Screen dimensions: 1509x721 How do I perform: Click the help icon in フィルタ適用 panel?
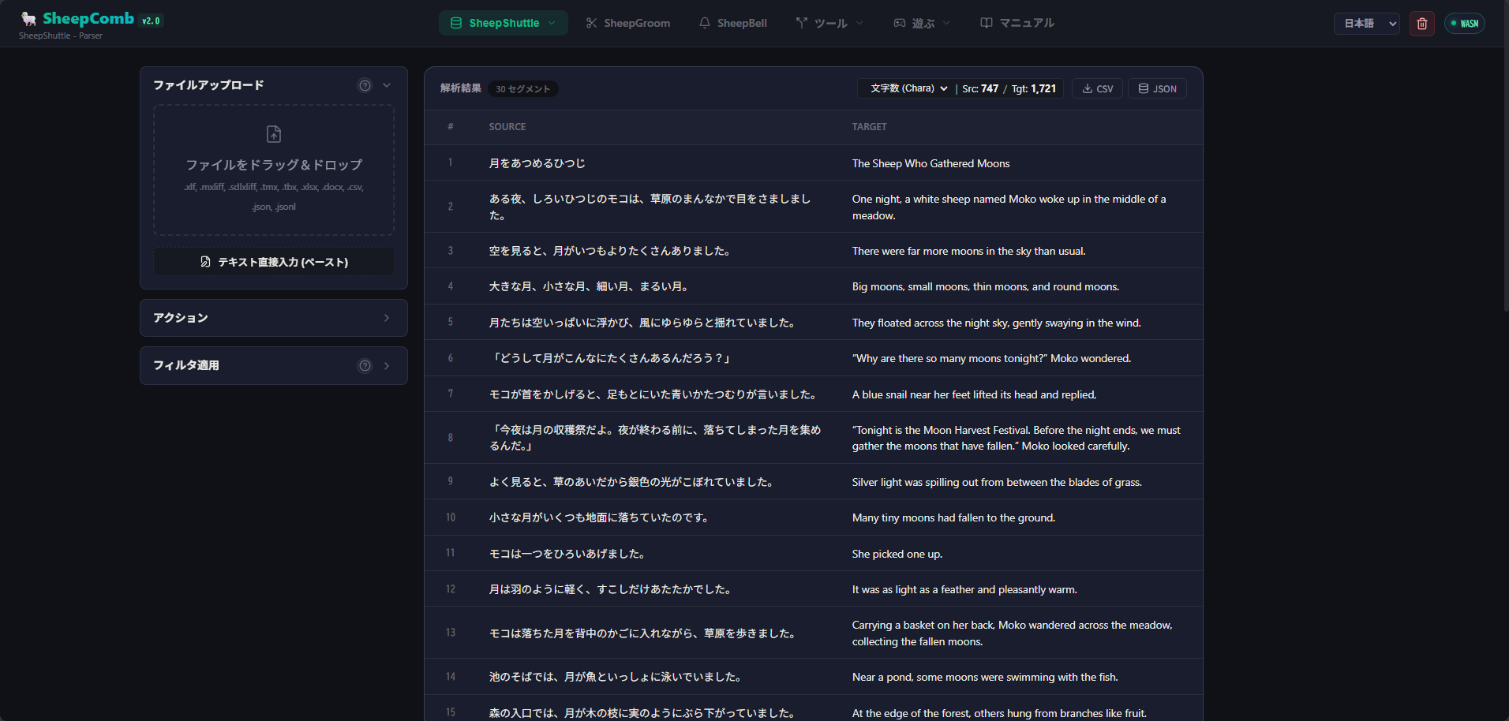pyautogui.click(x=365, y=365)
